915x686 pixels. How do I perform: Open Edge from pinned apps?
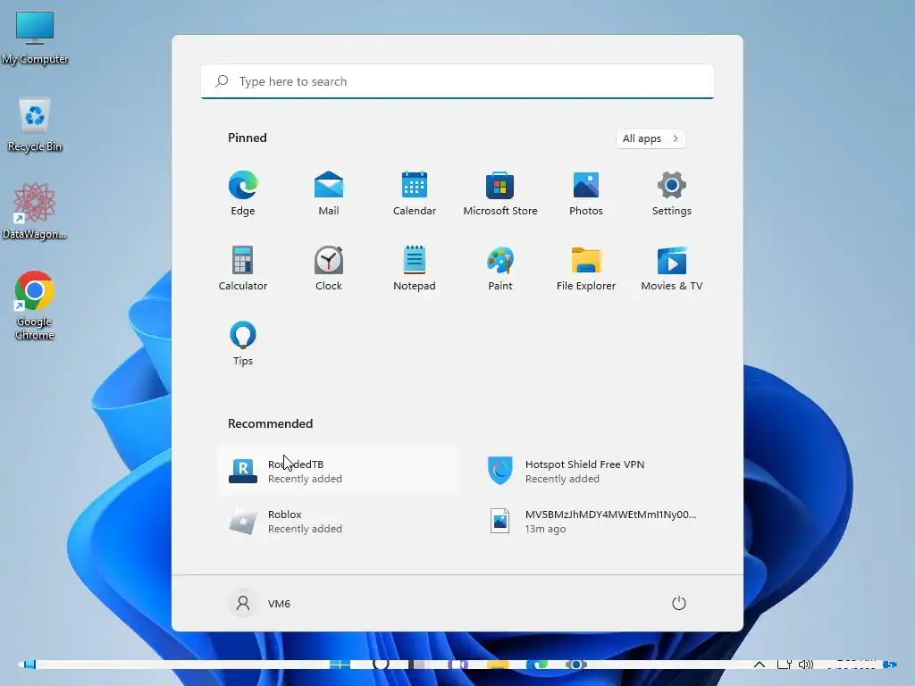tap(243, 193)
